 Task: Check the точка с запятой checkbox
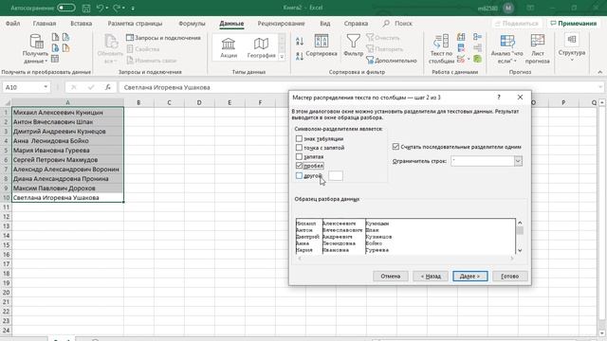click(x=299, y=148)
